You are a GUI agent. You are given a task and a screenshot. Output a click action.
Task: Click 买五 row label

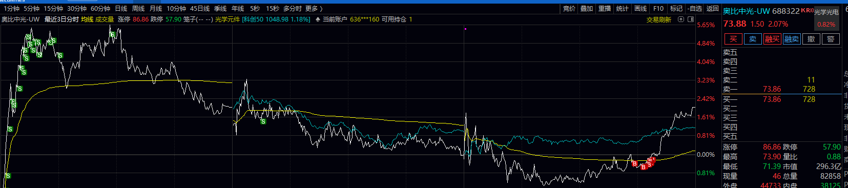(x=730, y=136)
